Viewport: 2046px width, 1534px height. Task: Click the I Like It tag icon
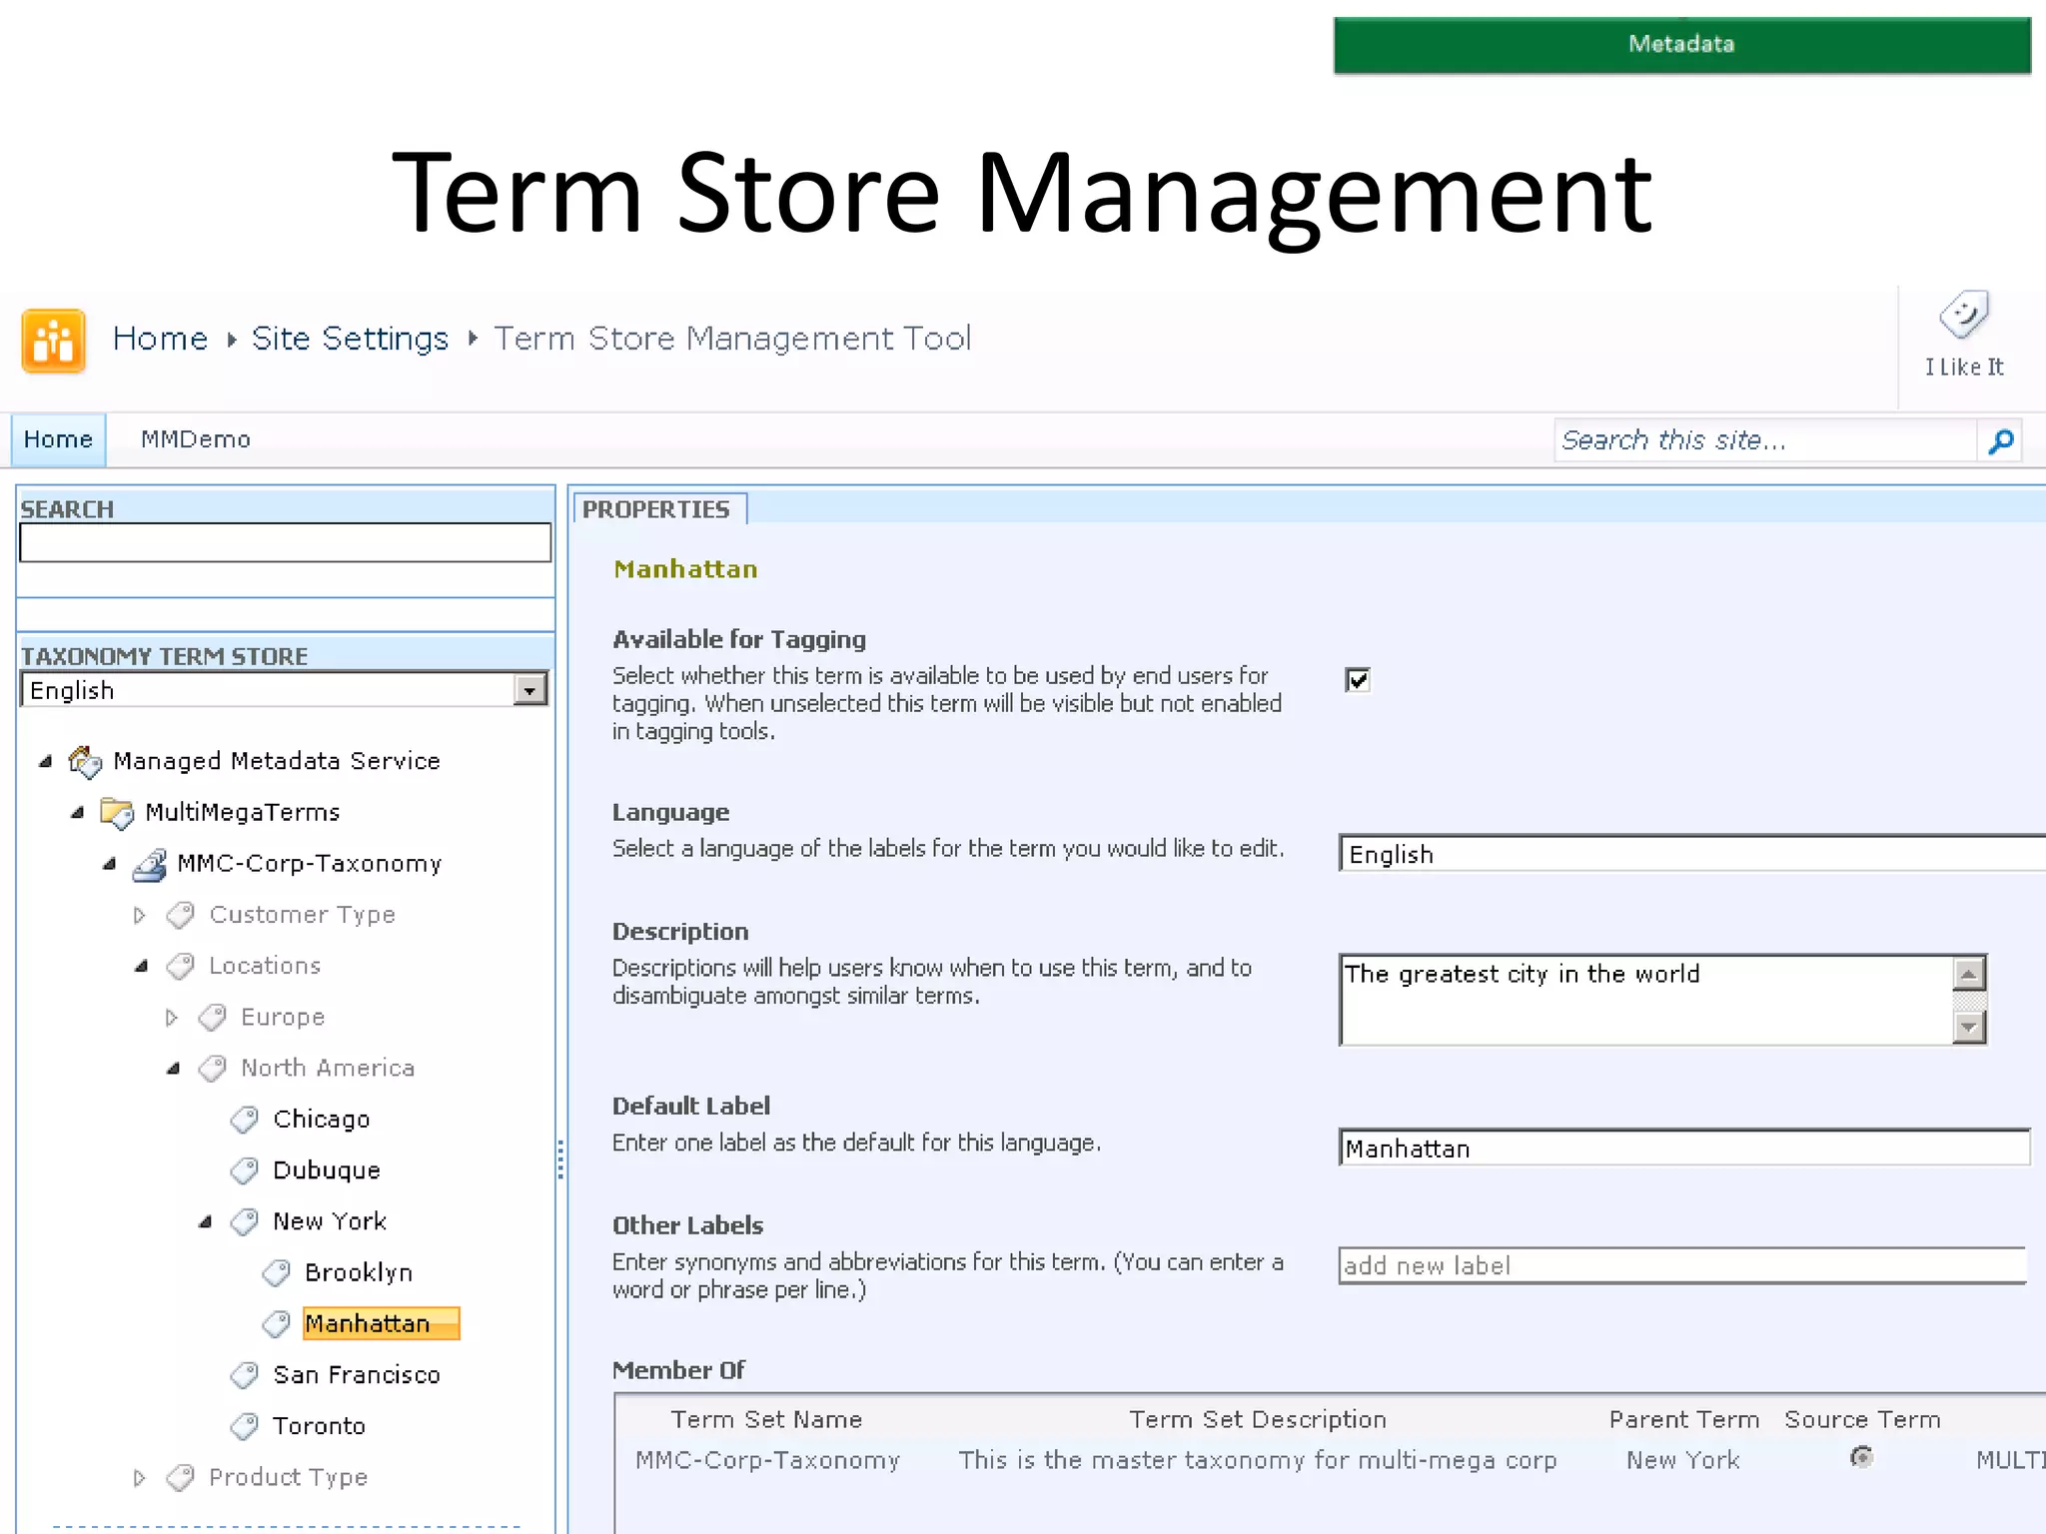(1964, 316)
